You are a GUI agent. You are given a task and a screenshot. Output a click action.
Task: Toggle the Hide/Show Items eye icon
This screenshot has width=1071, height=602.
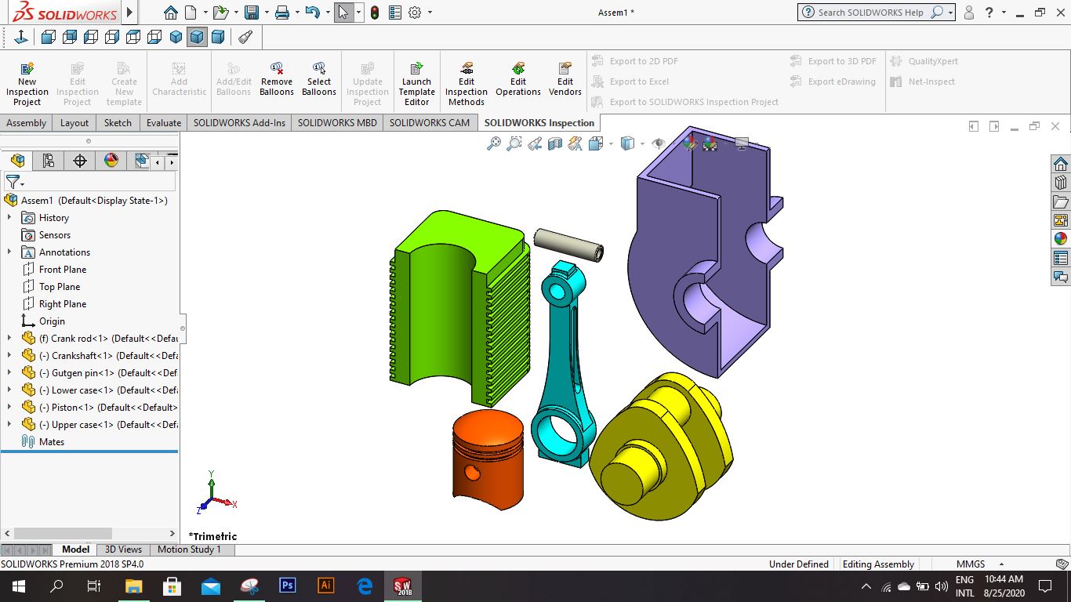(658, 143)
